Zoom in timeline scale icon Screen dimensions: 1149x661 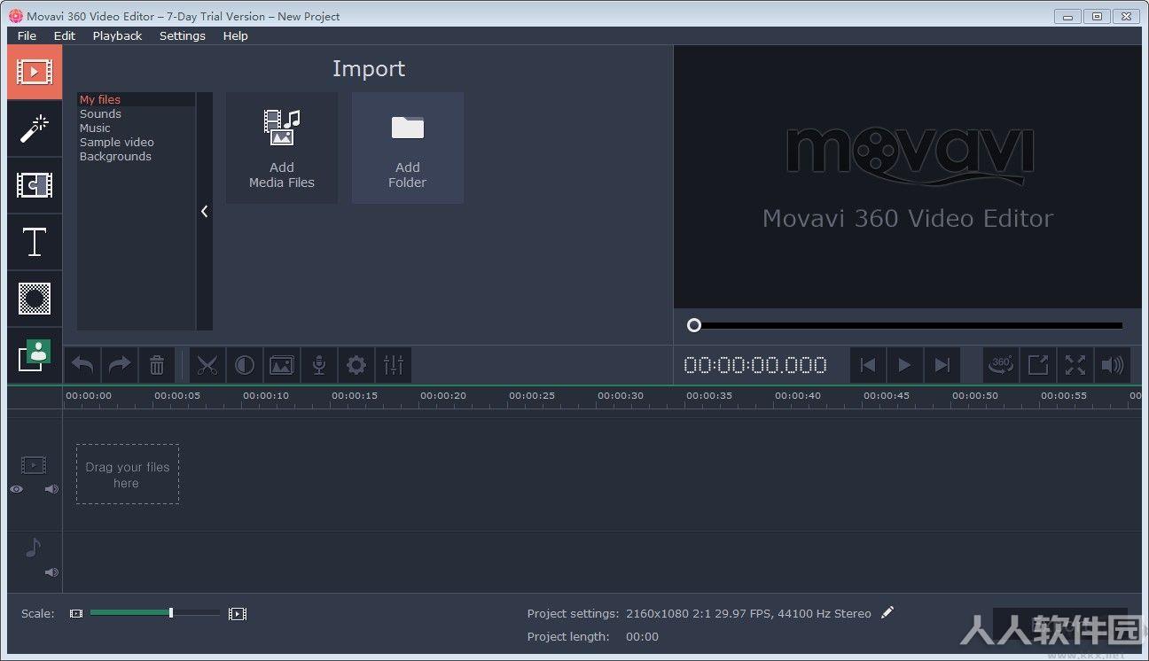[x=237, y=613]
